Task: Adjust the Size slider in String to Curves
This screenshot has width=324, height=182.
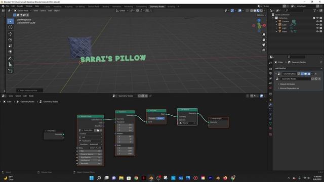Action: [x=91, y=151]
